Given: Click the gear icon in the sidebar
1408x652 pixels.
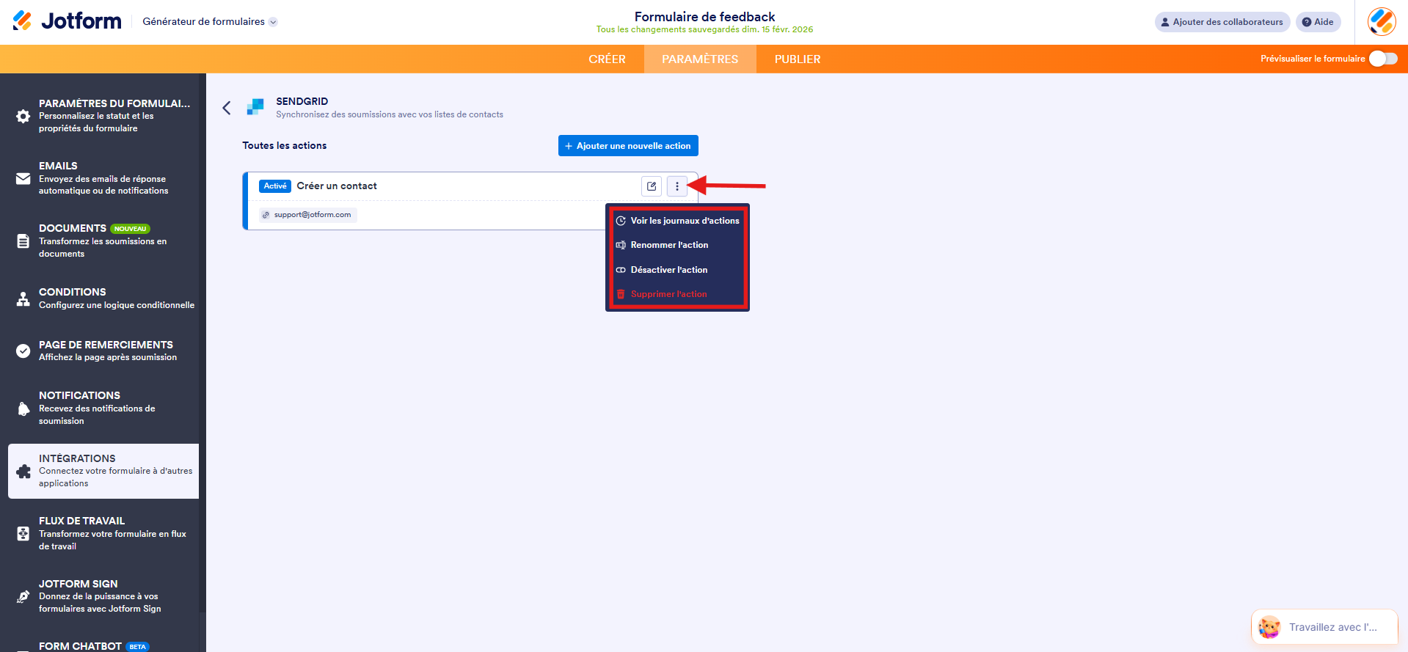Looking at the screenshot, I should (x=23, y=116).
